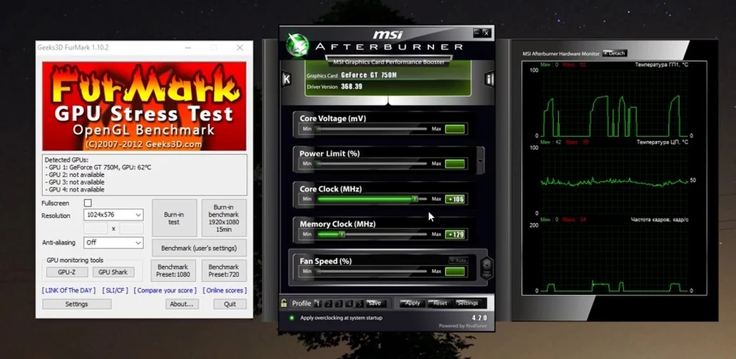This screenshot has height=359, width=736.
Task: Open the Afterburner information i icon
Action: [x=489, y=79]
